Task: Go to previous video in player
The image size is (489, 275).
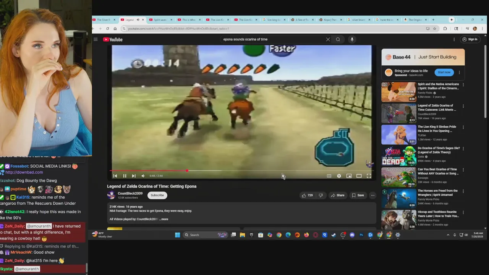Action: 115,176
